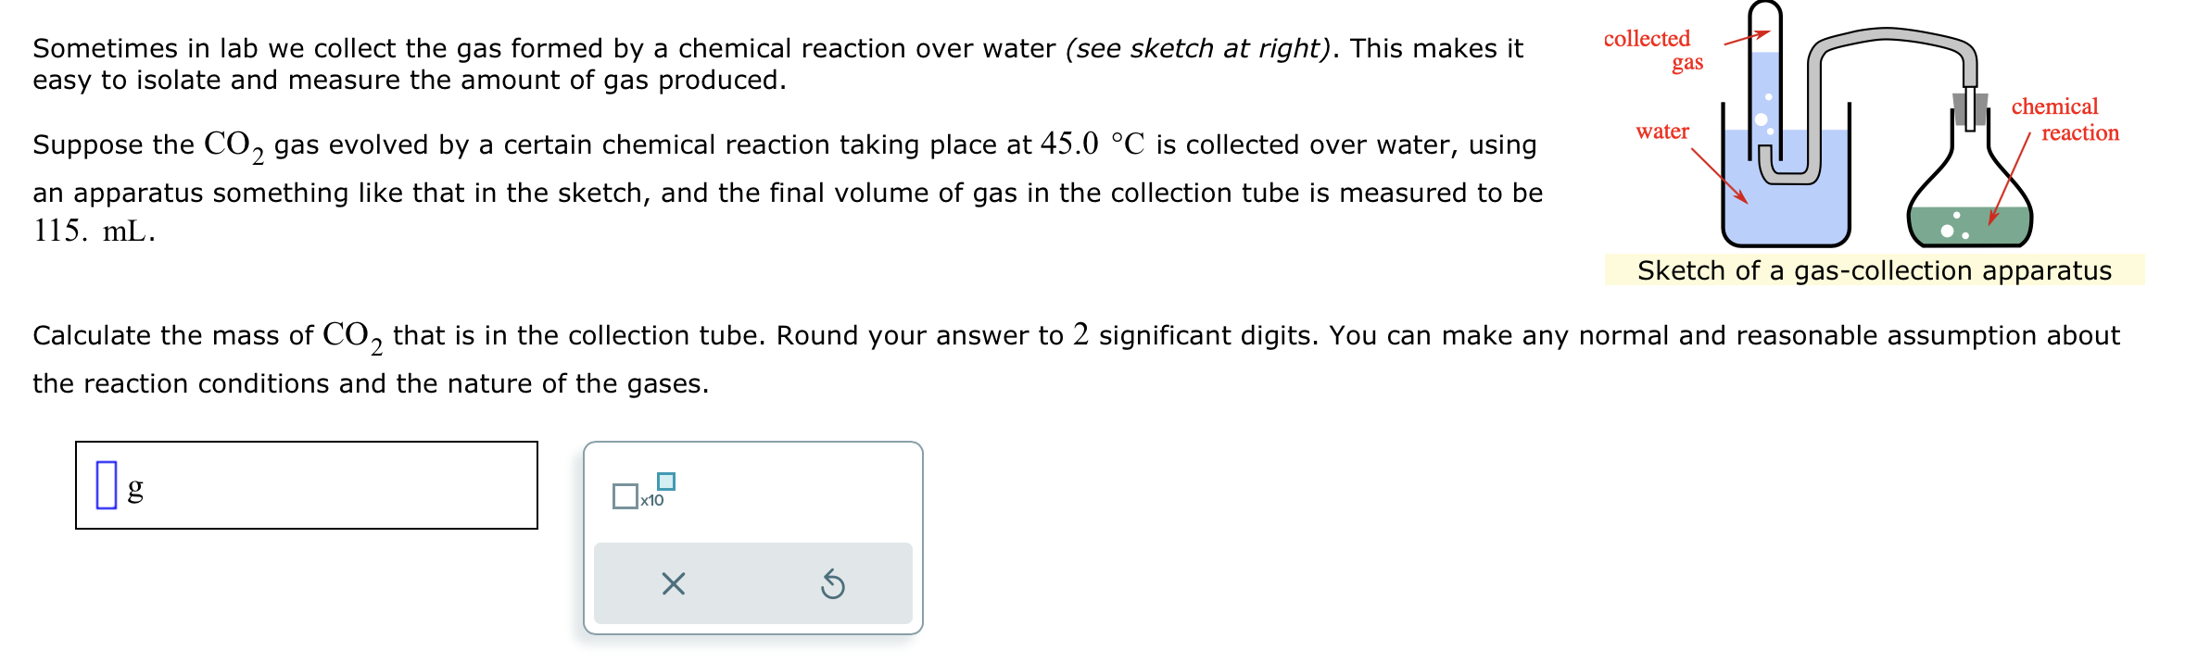Expand the gray button tray in the palette
The image size is (2185, 663).
753,583
